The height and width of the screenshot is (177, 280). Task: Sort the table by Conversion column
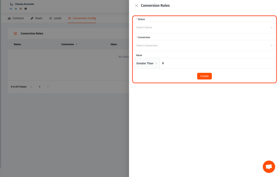[x=76, y=44]
